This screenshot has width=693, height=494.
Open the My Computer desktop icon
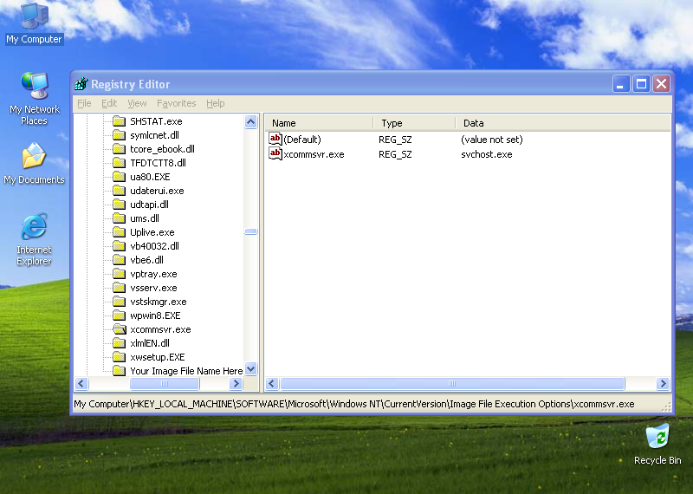tap(34, 17)
